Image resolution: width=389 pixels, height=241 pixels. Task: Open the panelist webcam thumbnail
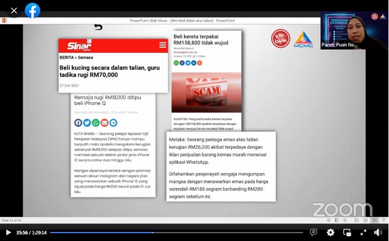click(354, 30)
